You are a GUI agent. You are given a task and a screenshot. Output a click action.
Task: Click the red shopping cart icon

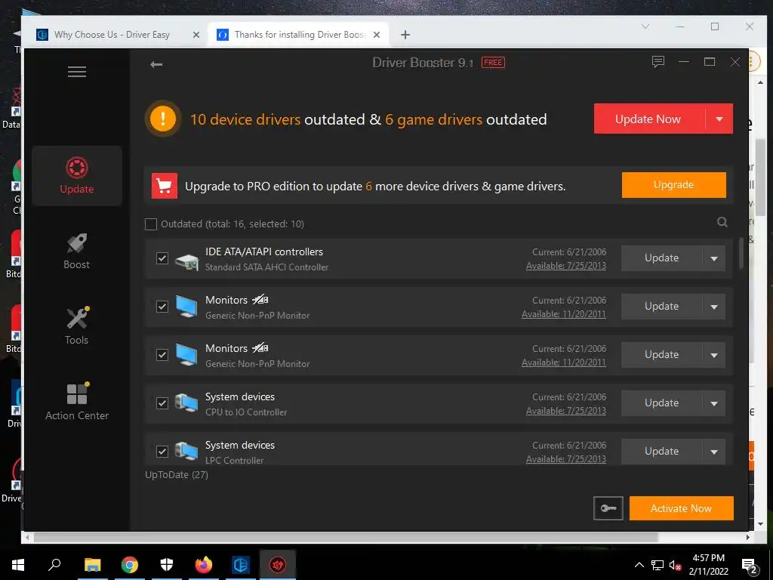click(164, 186)
